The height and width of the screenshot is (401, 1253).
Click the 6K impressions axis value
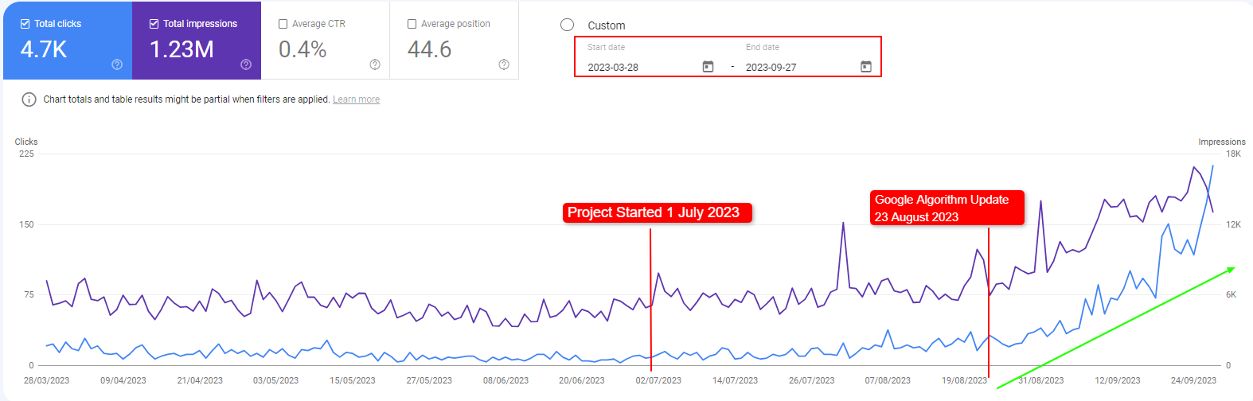click(1231, 294)
